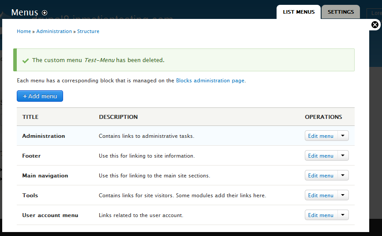Screen dimensions: 382x236
Task: Click the plus shortcut icon beside Menus title
Action: [45, 13]
